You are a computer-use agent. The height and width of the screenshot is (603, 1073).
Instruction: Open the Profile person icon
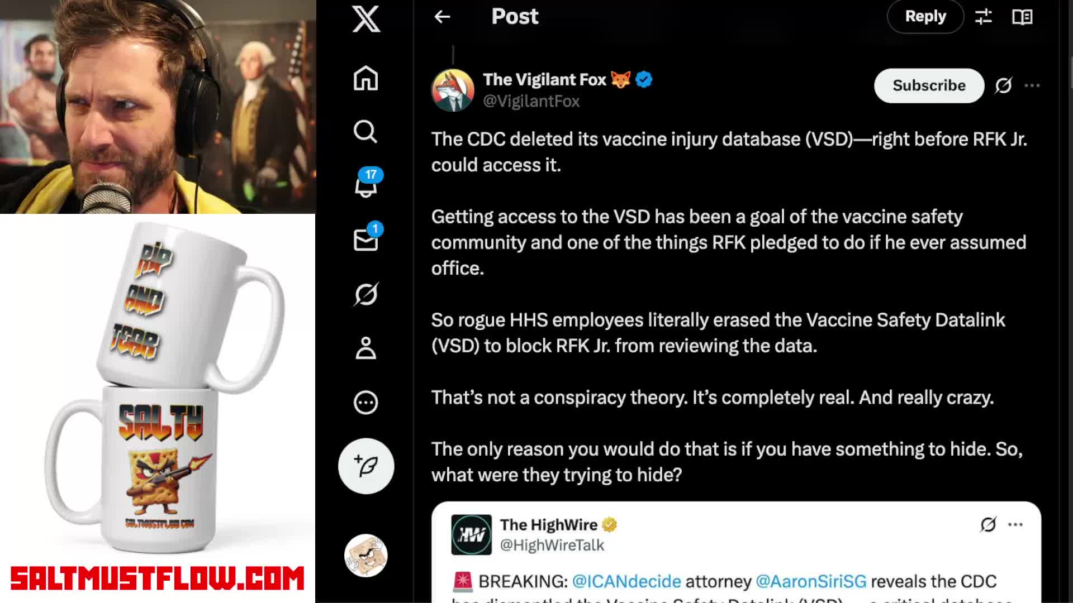pyautogui.click(x=366, y=348)
